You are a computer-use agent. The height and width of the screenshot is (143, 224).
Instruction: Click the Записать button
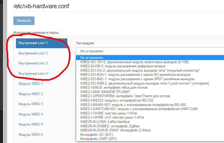[x=24, y=21]
